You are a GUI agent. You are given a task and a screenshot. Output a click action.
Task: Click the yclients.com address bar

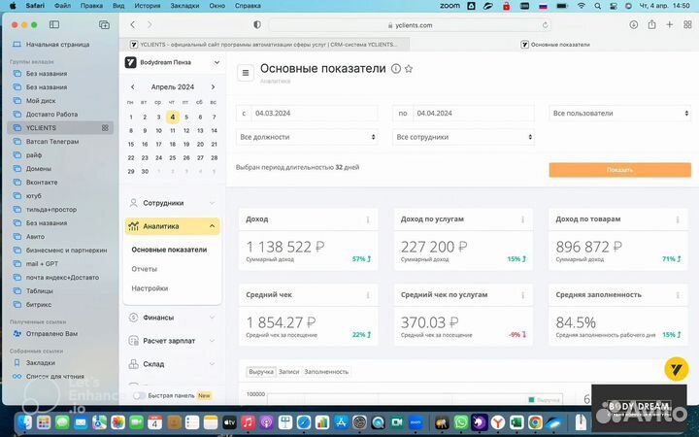(x=410, y=25)
